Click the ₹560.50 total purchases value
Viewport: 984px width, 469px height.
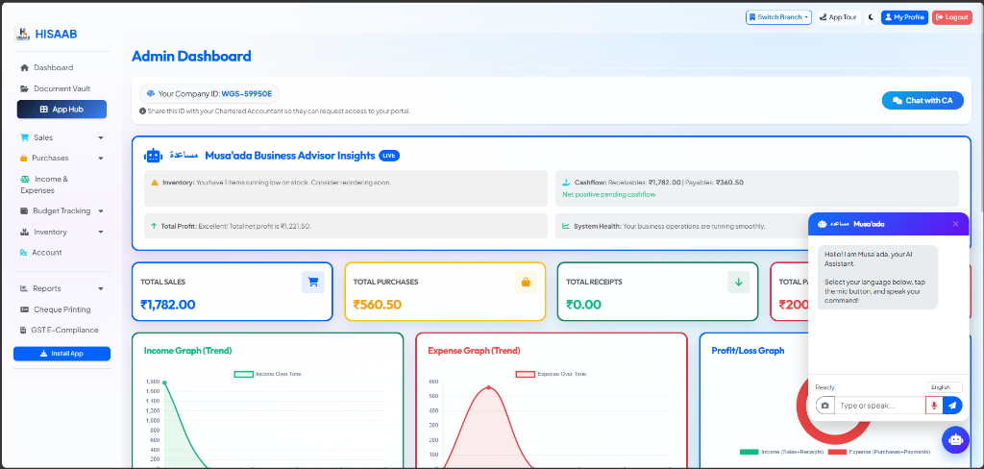[x=377, y=305]
